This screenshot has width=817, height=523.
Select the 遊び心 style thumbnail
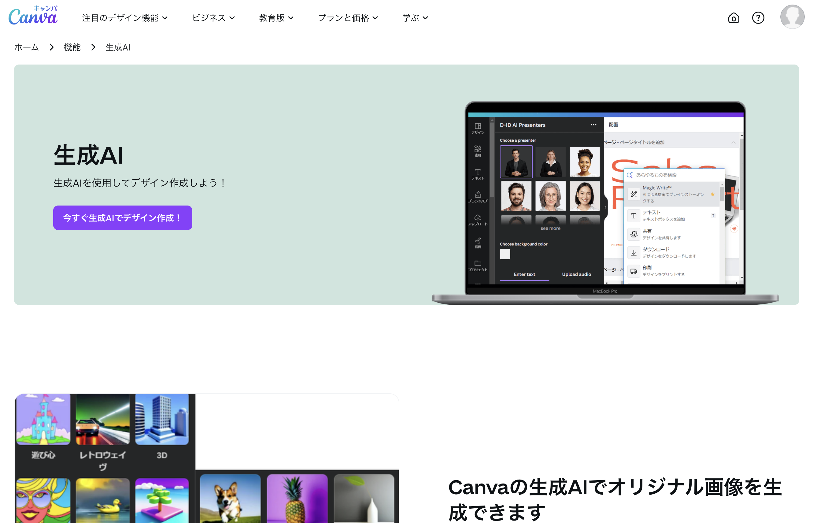[x=43, y=419]
